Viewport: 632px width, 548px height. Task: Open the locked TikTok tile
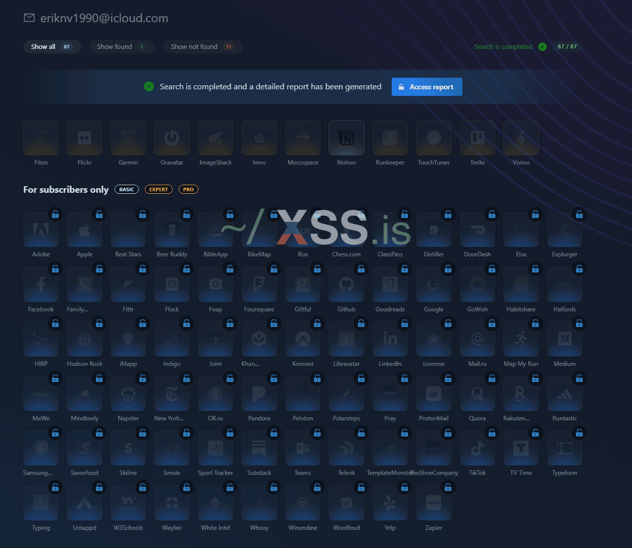click(x=478, y=448)
